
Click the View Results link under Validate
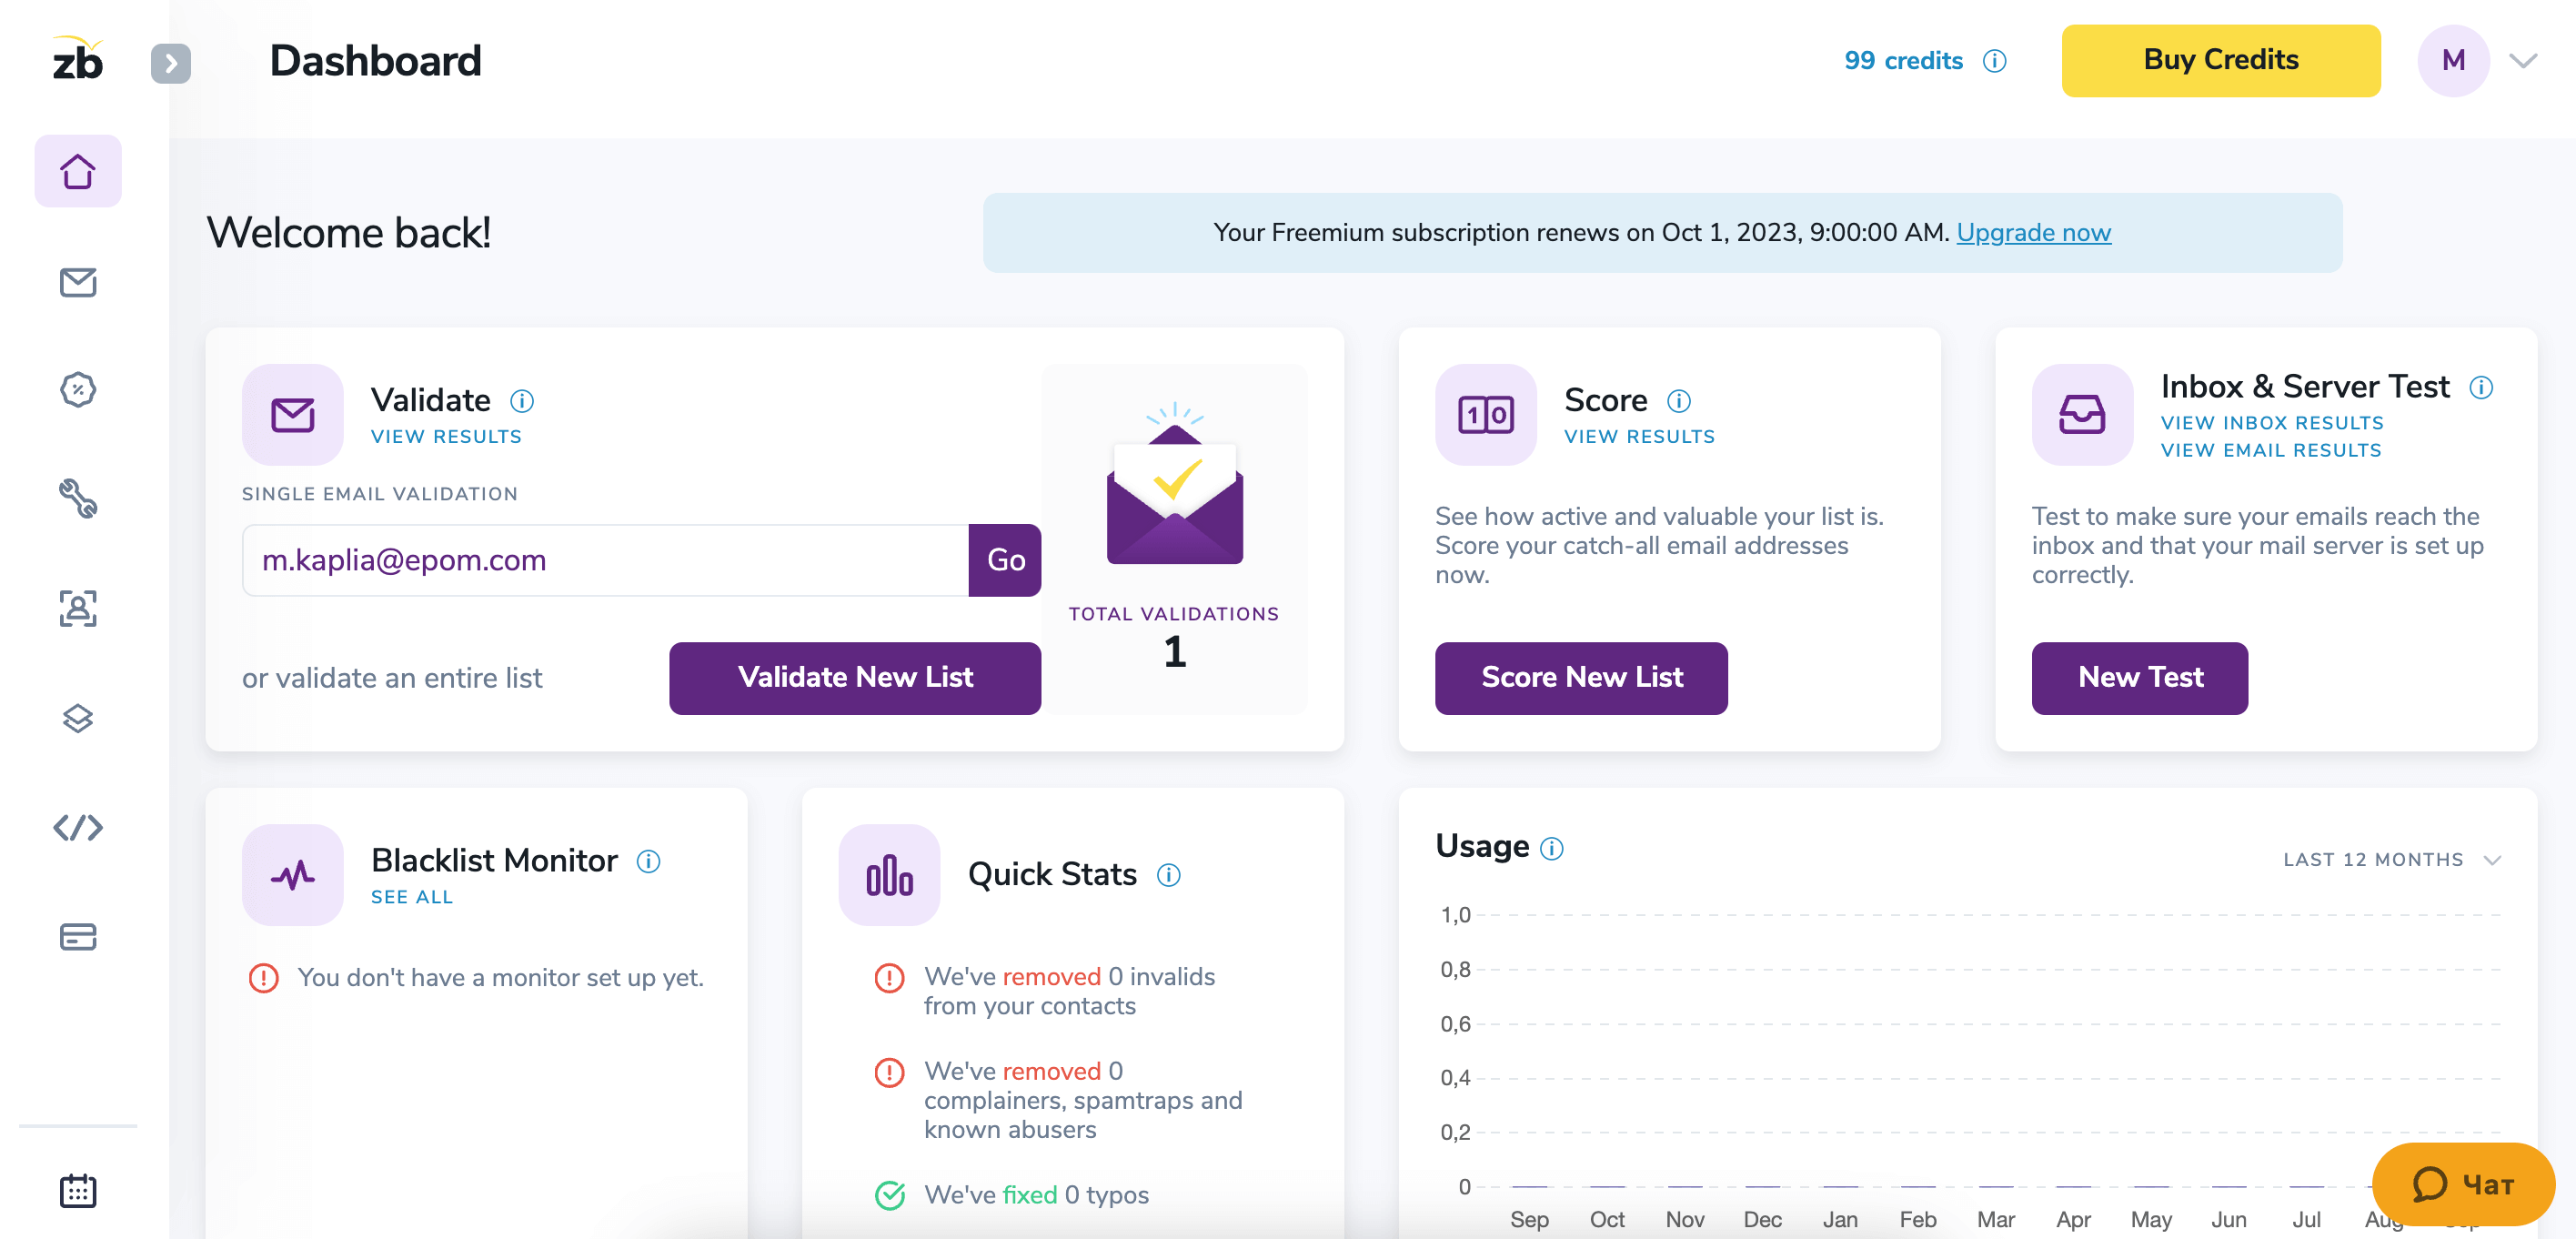(445, 437)
